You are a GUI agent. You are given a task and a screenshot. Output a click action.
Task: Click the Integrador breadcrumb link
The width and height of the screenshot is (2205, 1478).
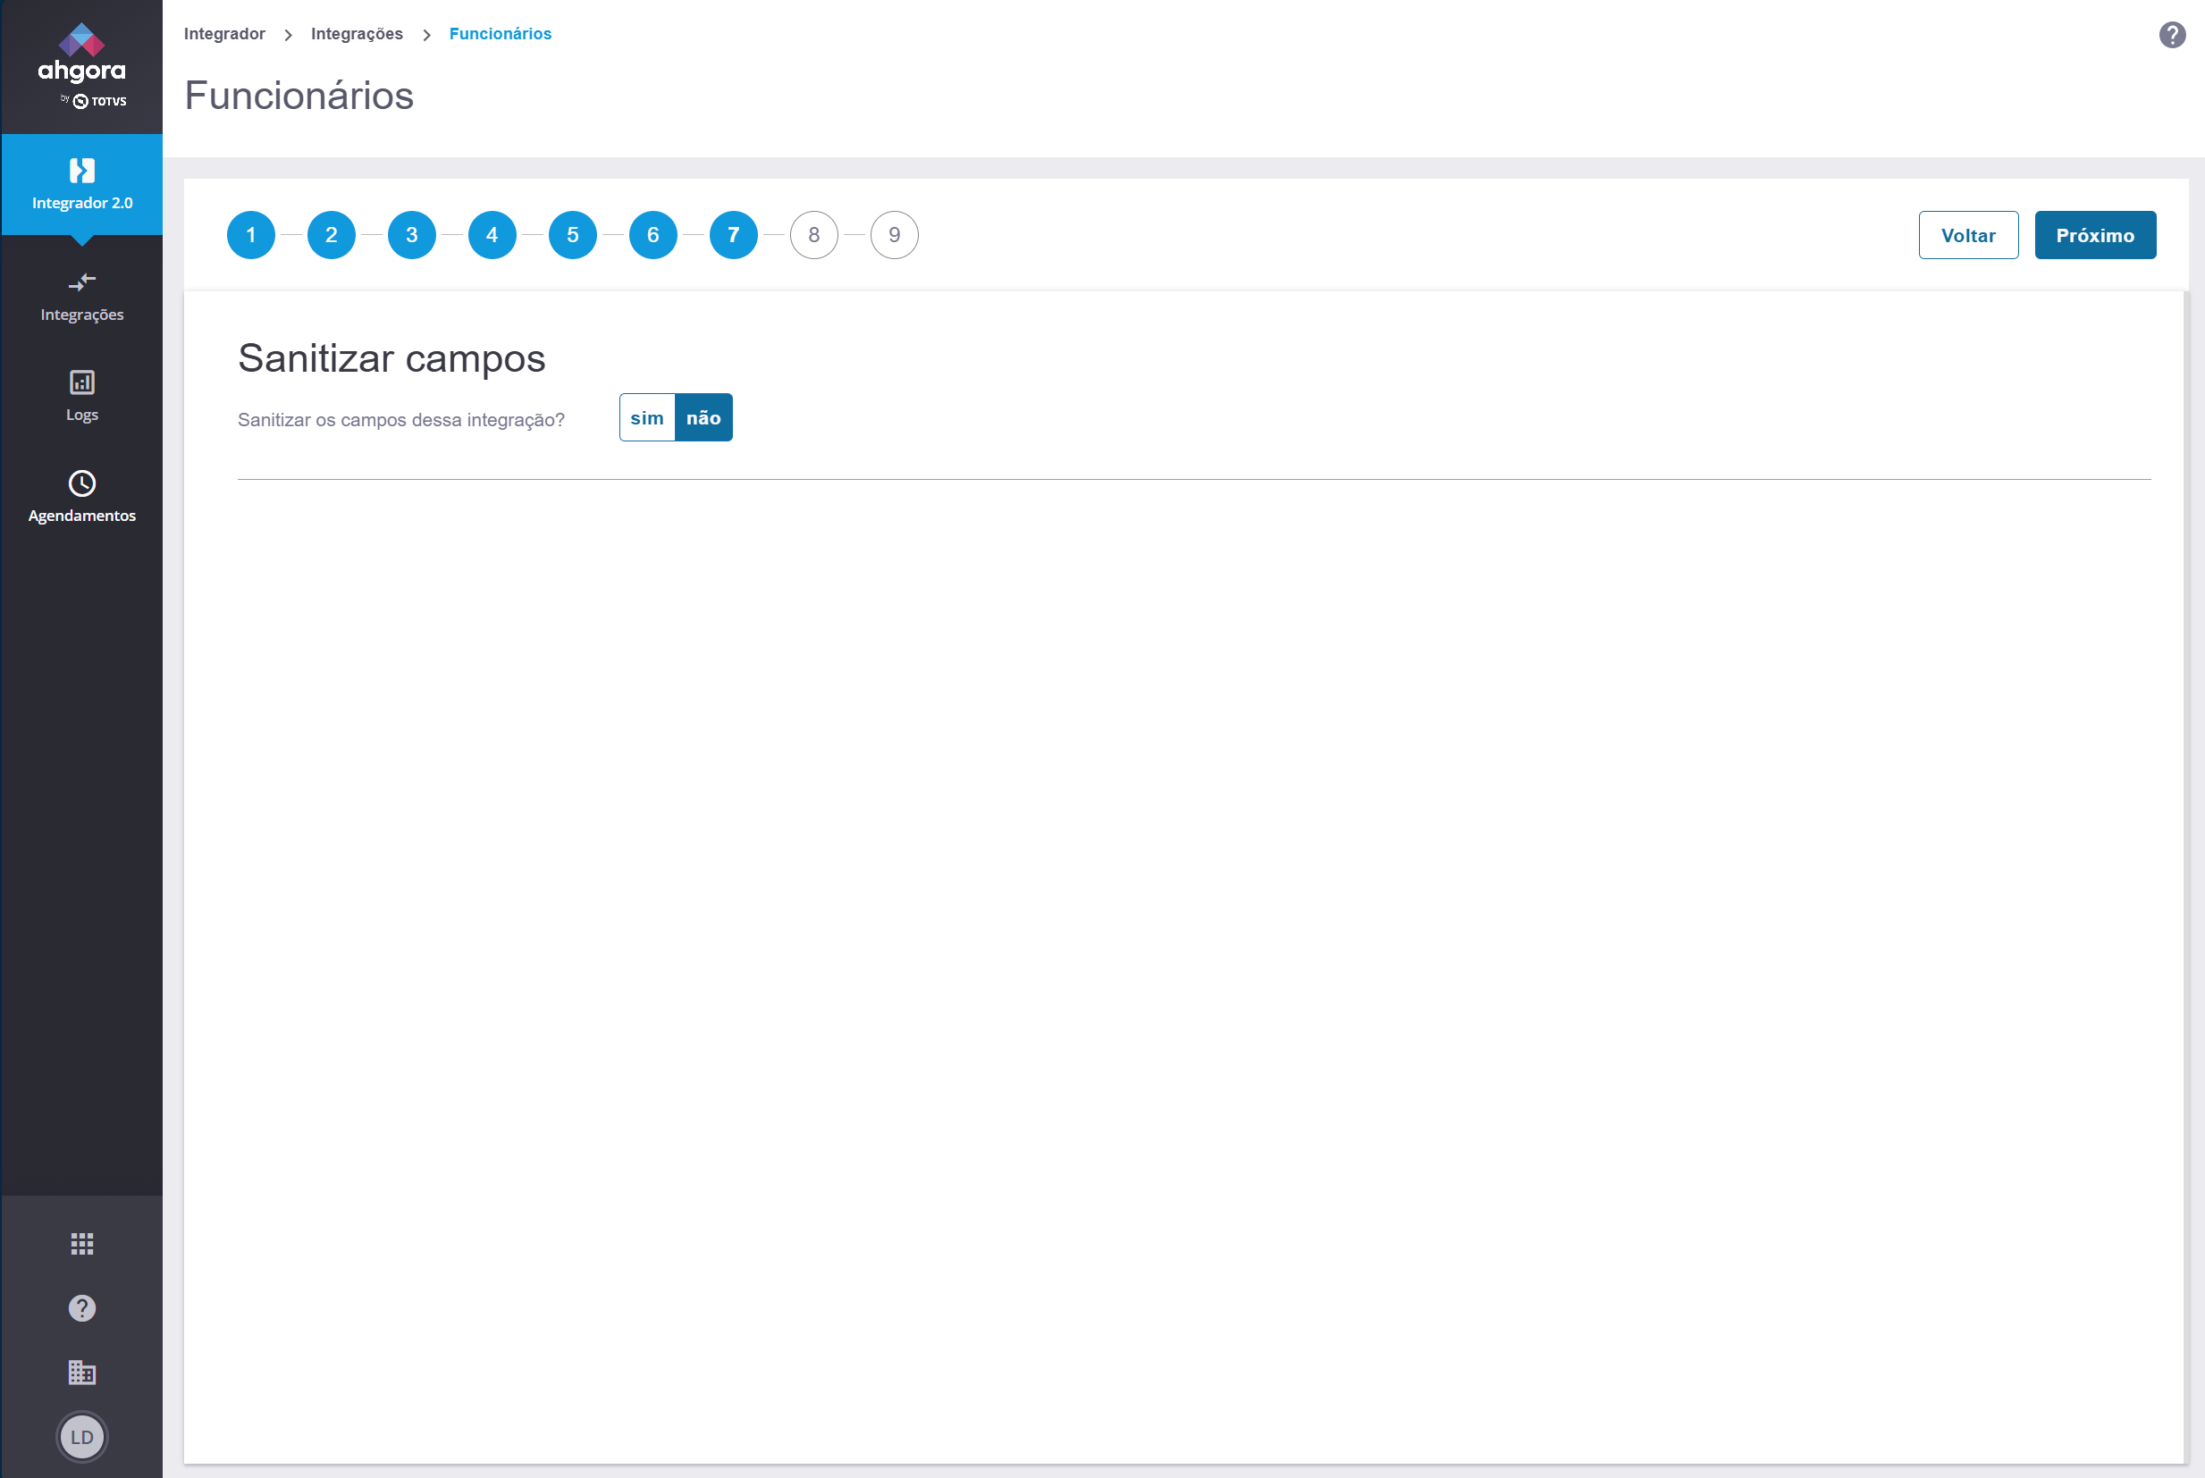click(x=224, y=34)
